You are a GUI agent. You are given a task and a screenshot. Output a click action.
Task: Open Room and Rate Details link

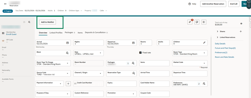(225, 57)
